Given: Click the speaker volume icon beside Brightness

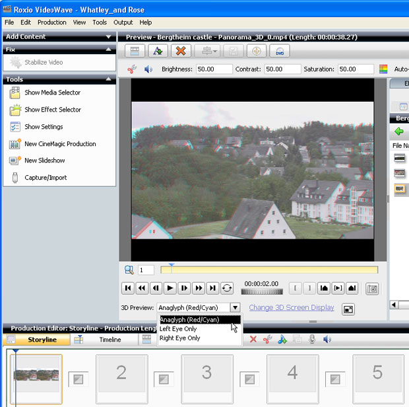Looking at the screenshot, I should 148,69.
